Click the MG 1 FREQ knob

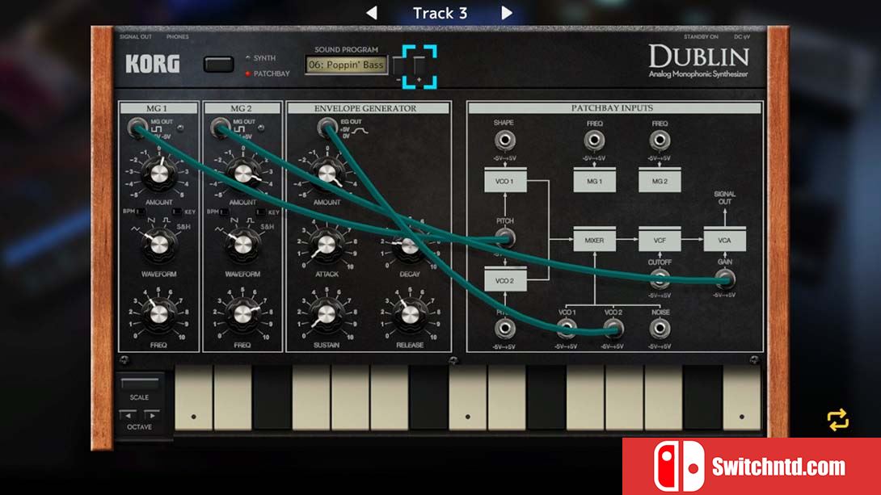tap(159, 314)
